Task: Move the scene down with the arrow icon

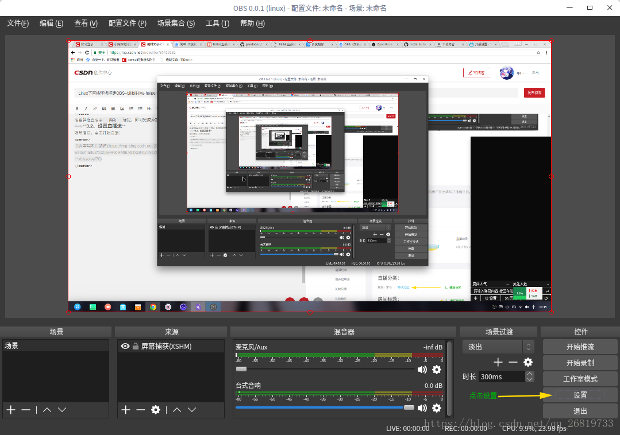Action: (61, 410)
